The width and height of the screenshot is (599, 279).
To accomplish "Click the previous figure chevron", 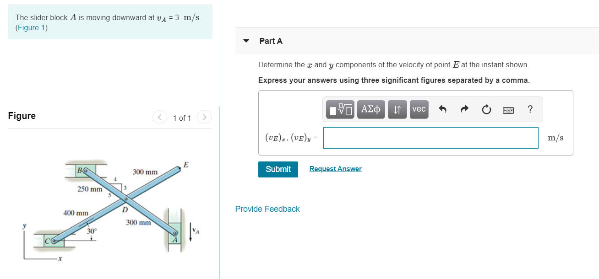I will (x=159, y=117).
